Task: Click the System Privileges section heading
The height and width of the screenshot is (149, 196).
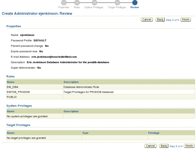Action: pos(19,106)
